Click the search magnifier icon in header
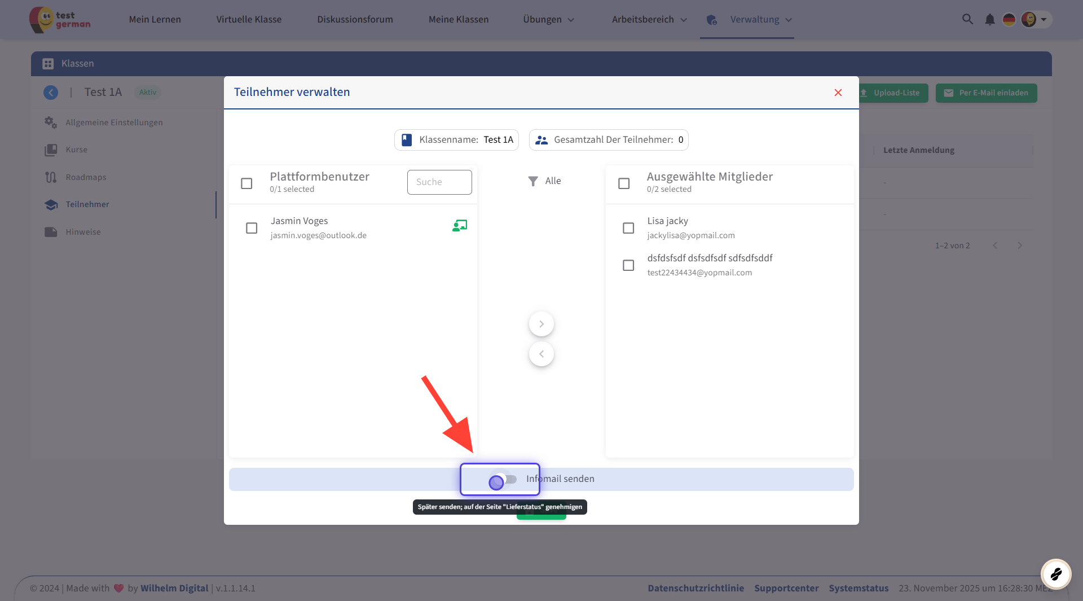Viewport: 1083px width, 601px height. (967, 19)
